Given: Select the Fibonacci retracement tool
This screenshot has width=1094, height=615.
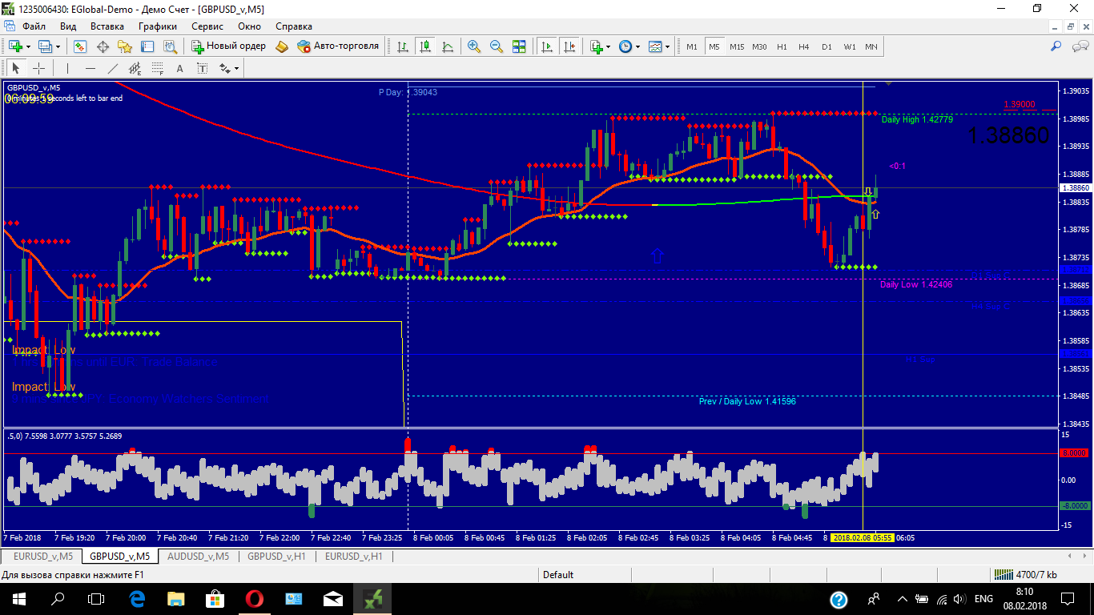Looking at the screenshot, I should pos(158,68).
